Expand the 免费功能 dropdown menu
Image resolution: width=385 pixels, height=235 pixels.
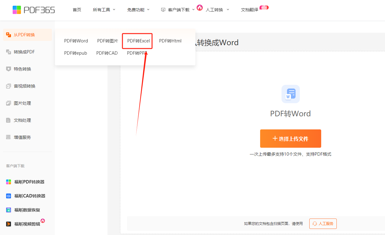pyautogui.click(x=138, y=10)
